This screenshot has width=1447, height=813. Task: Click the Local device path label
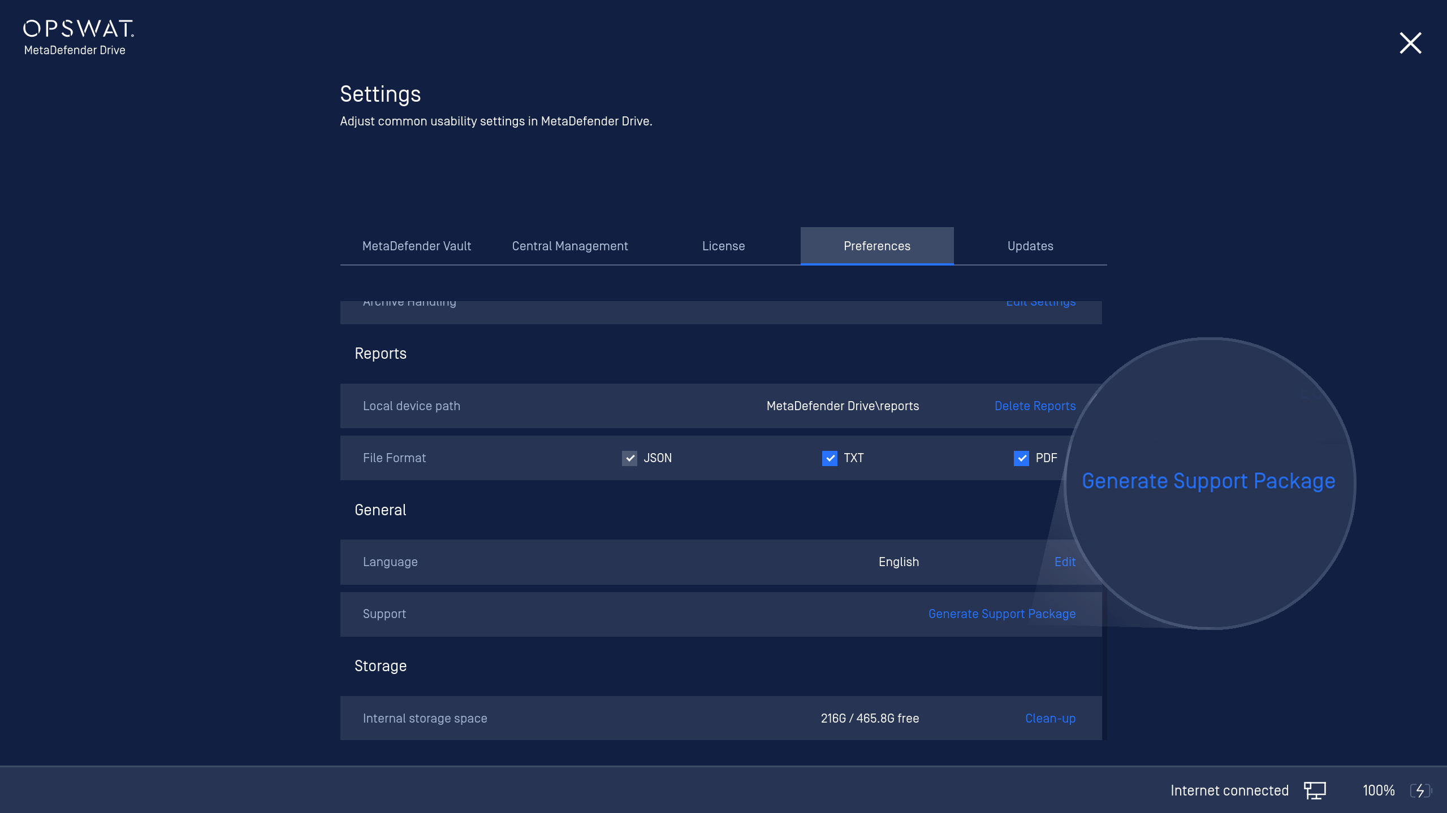coord(412,406)
